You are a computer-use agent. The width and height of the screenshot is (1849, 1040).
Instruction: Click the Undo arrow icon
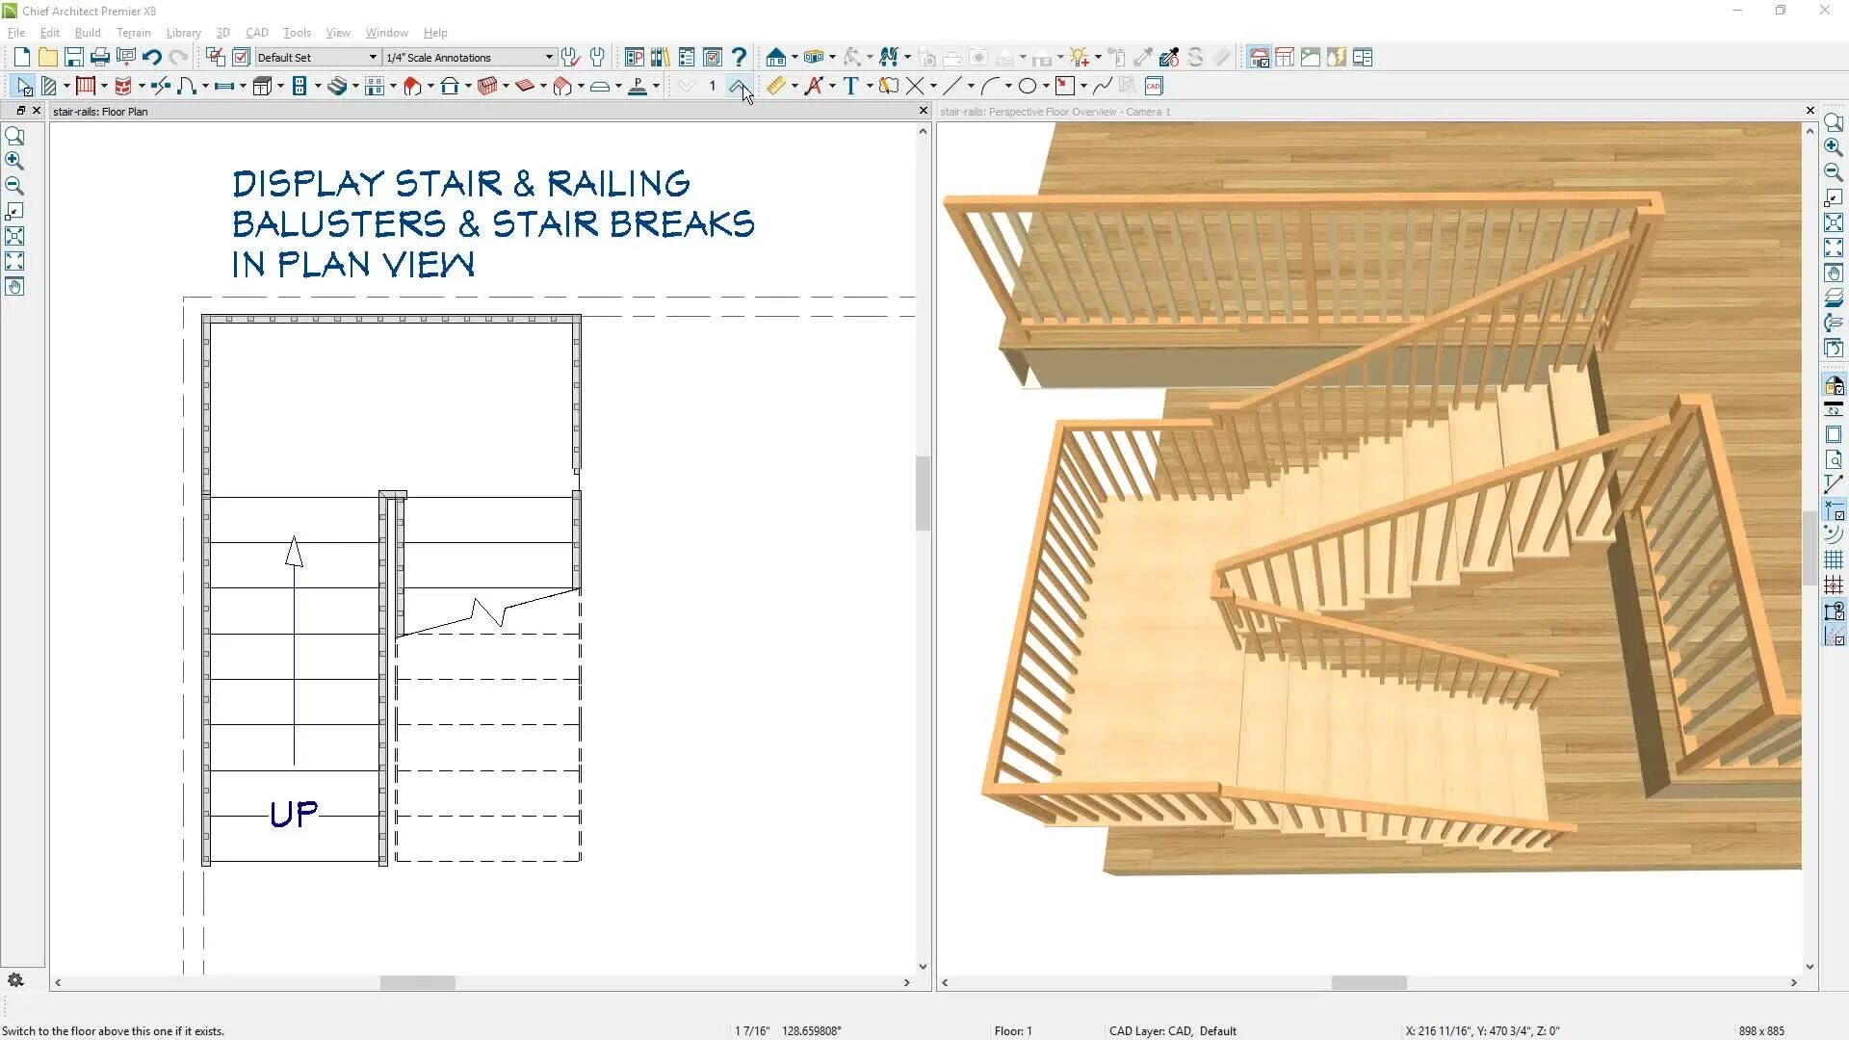(152, 58)
